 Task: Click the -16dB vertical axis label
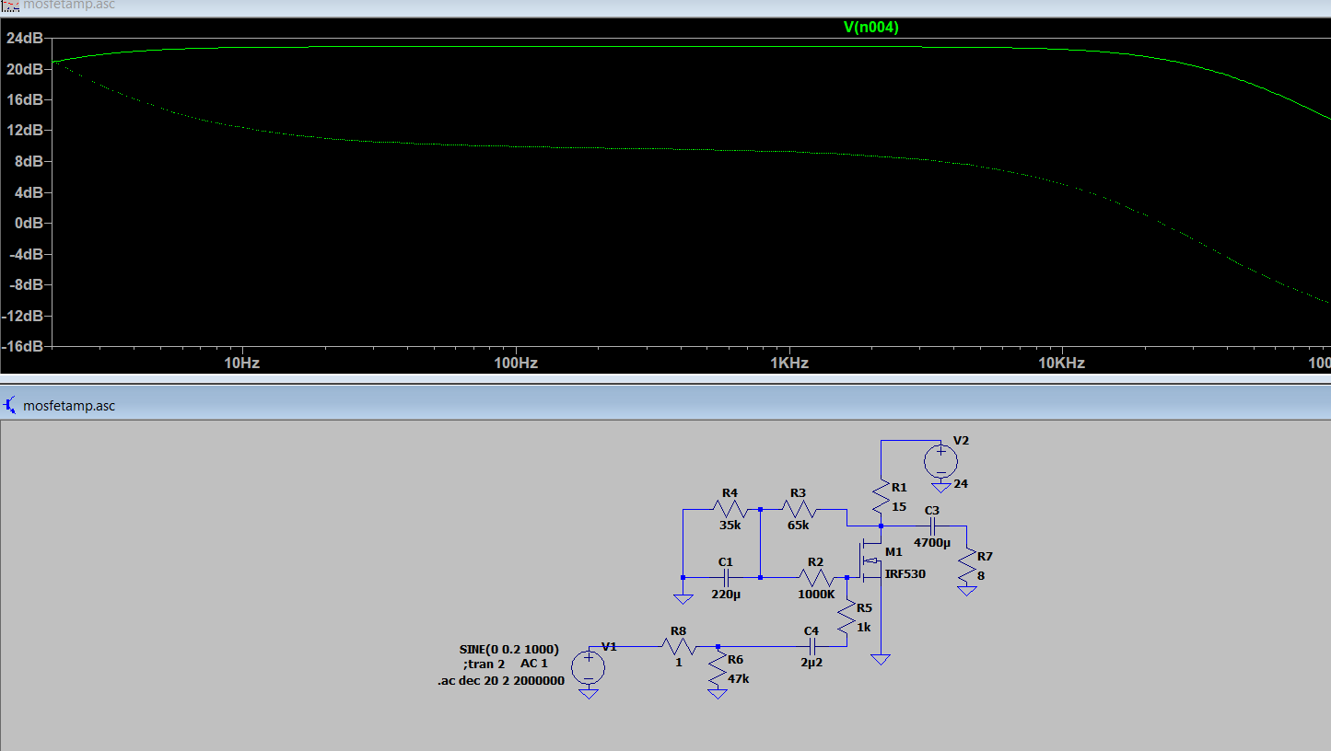tap(23, 346)
